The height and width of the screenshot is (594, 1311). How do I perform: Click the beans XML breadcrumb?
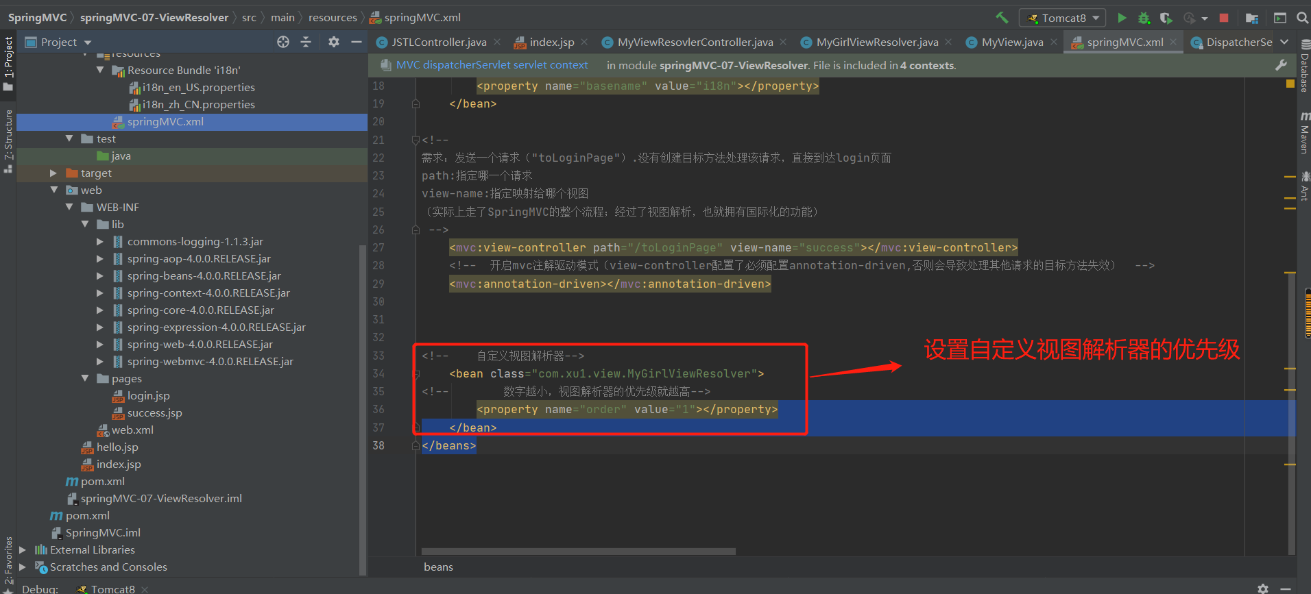(438, 567)
